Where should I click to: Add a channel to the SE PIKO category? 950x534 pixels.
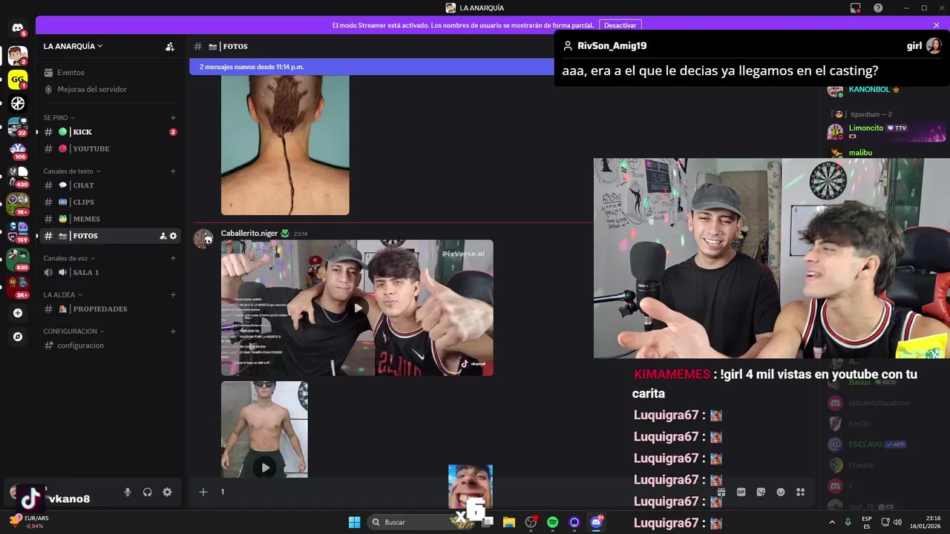point(173,118)
